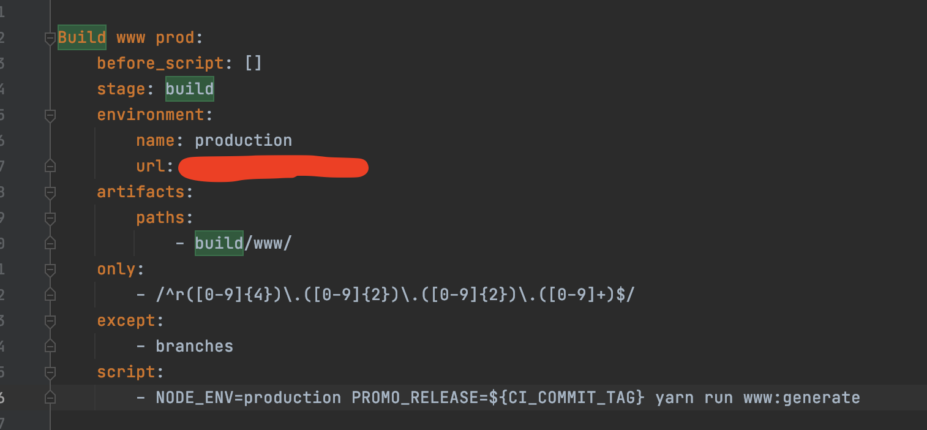927x430 pixels.
Task: Click the 'www:generate' yarn command text
Action: click(x=802, y=398)
